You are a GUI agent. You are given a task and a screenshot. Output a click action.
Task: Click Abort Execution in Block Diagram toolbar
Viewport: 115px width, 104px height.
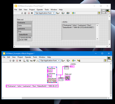tap(17, 61)
